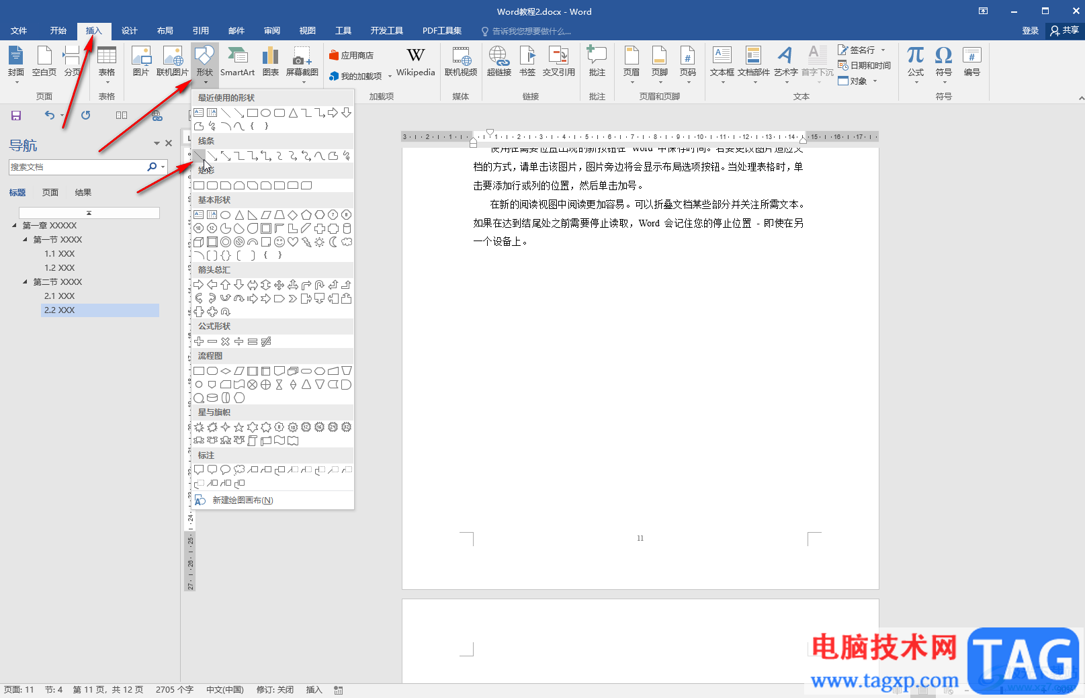Insert a chart with 图表 icon
Image resolution: width=1085 pixels, height=698 pixels.
point(270,61)
